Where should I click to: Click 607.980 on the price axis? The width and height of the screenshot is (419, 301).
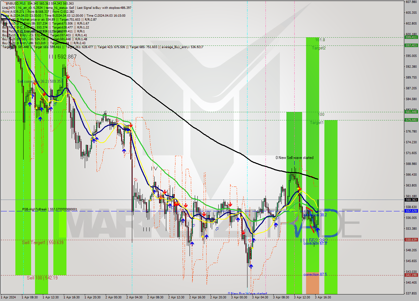coord(411,2)
